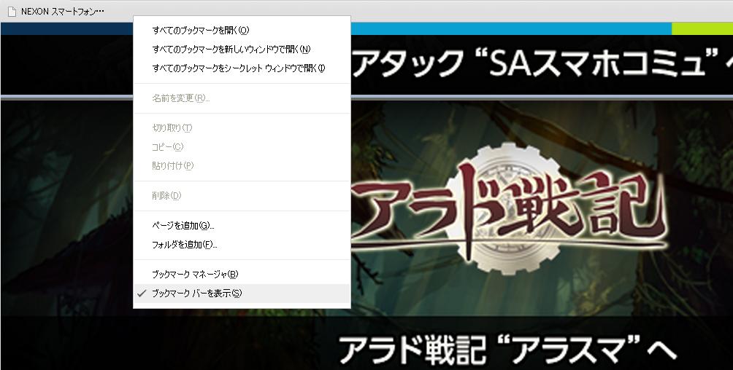Open the NEXON スマートフォン bookmark

(x=56, y=12)
